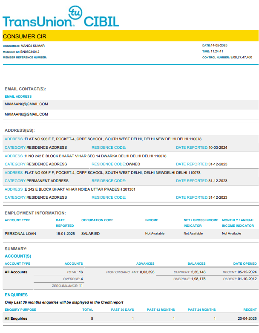Select the Member ID BN05034012
This screenshot has height=333, width=259.
(x=30, y=52)
